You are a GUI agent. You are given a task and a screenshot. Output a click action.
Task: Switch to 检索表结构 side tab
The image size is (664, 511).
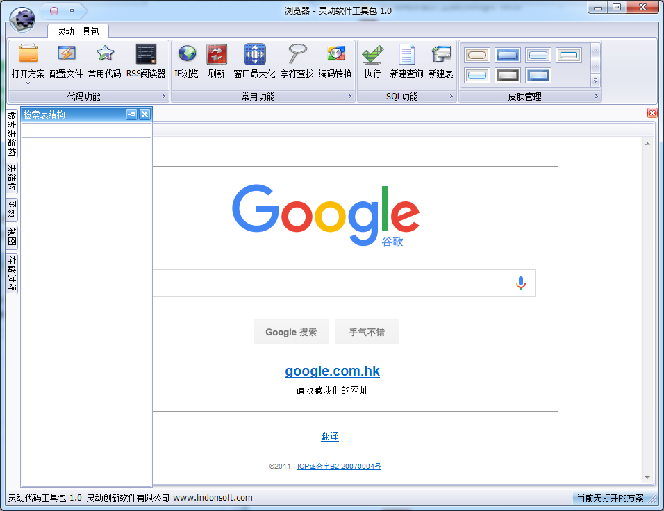(12, 134)
